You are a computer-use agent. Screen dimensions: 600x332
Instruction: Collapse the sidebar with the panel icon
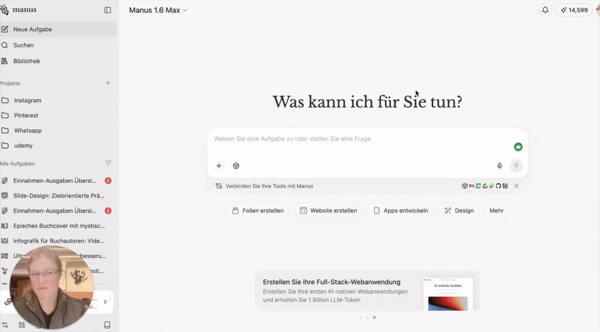tap(108, 11)
